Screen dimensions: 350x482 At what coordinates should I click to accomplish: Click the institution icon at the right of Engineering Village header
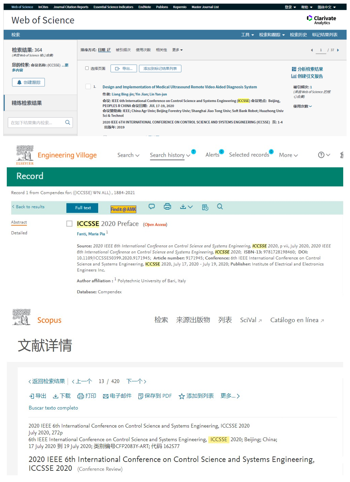coord(342,155)
